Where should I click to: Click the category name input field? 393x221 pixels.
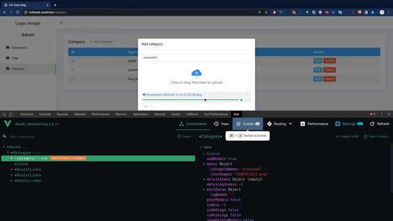196,57
